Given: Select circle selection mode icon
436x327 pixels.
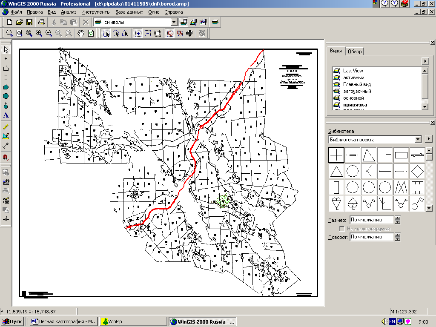Looking at the screenshot, I should 116,33.
